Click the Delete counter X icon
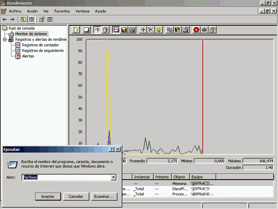 coord(151,30)
